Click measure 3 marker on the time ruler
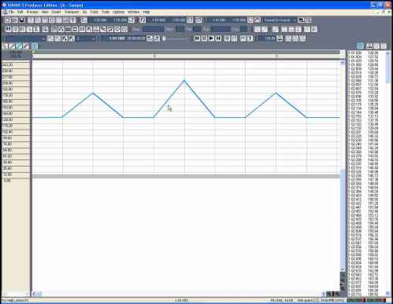The width and height of the screenshot is (393, 304). tap(276, 56)
